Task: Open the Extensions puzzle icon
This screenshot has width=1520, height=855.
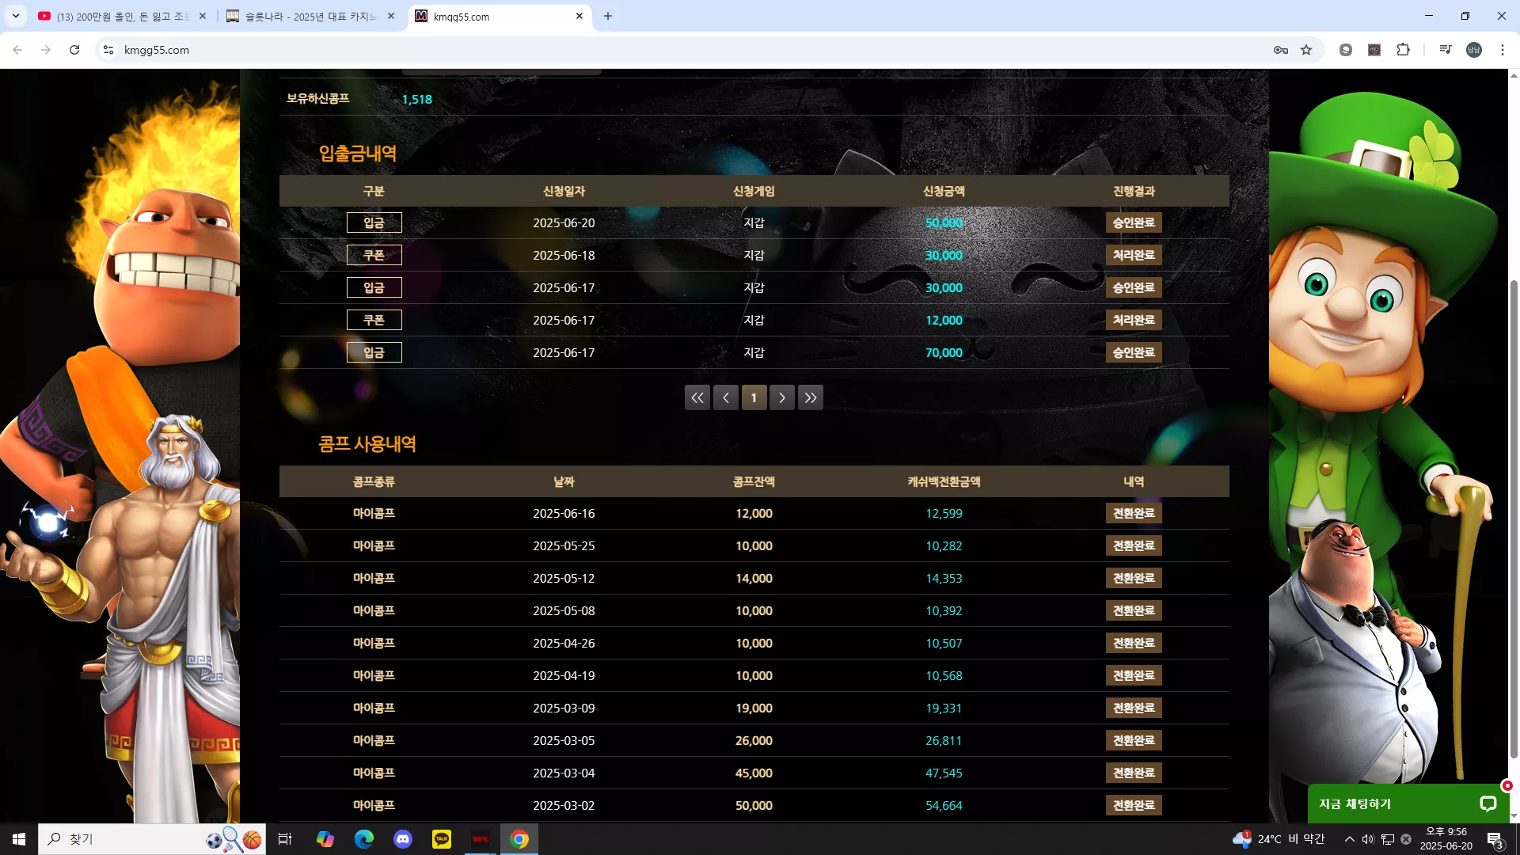Action: (1403, 50)
